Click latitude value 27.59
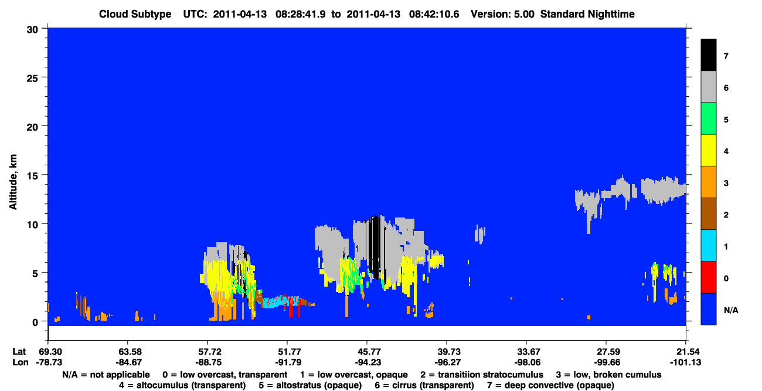Viewport: 762px width, 391px height. (606, 352)
